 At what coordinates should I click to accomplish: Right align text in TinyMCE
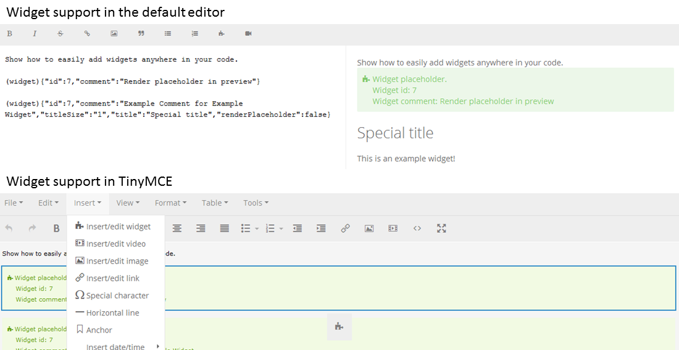201,228
